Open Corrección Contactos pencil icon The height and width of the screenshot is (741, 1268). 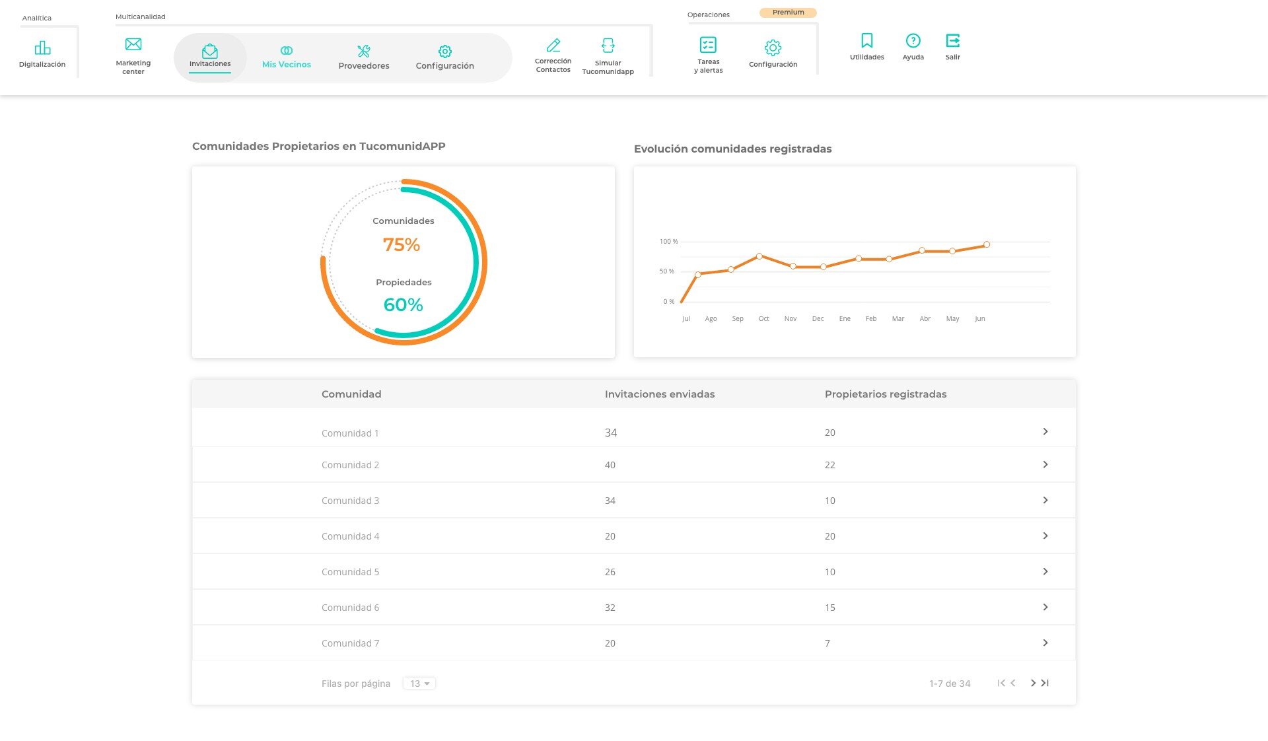click(x=553, y=46)
